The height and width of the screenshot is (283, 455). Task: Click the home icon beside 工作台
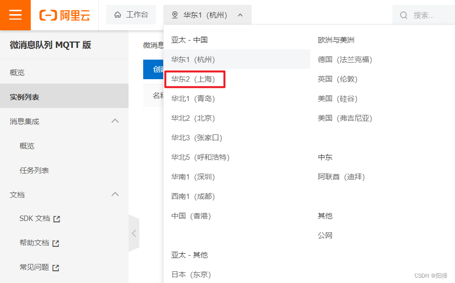click(117, 15)
